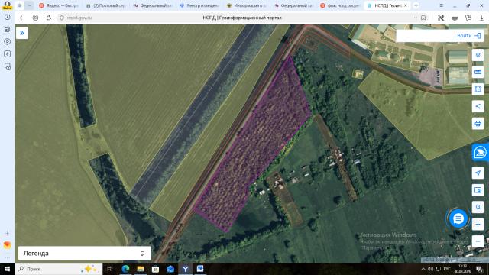Click the profile avatar in sidebar
This screenshot has width=489, height=275.
7,5
